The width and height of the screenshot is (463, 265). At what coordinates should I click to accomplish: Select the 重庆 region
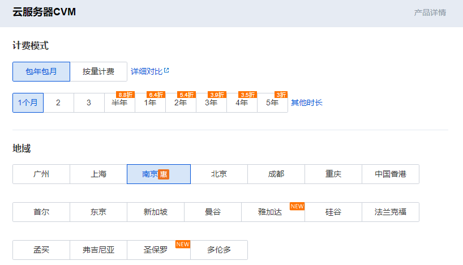pos(333,174)
